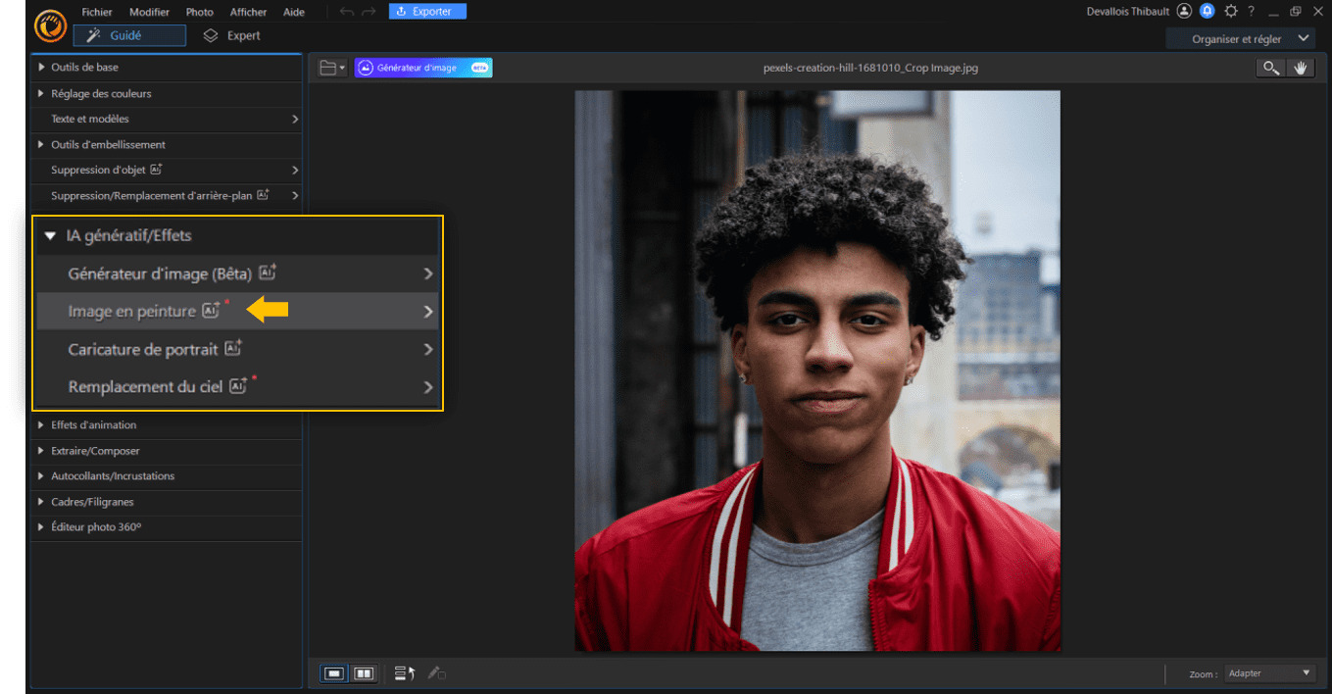Select the zoom magnifier tool
The image size is (1332, 694).
[x=1270, y=68]
